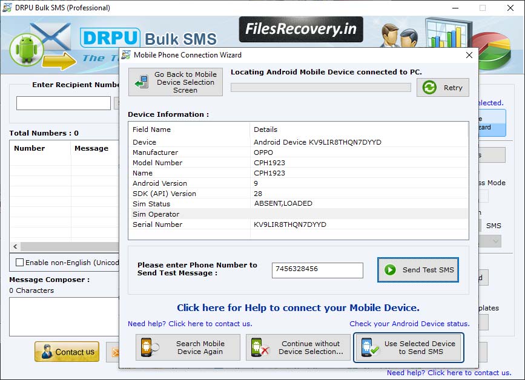Click Search Mobile Device Again button
The width and height of the screenshot is (525, 380).
188,347
